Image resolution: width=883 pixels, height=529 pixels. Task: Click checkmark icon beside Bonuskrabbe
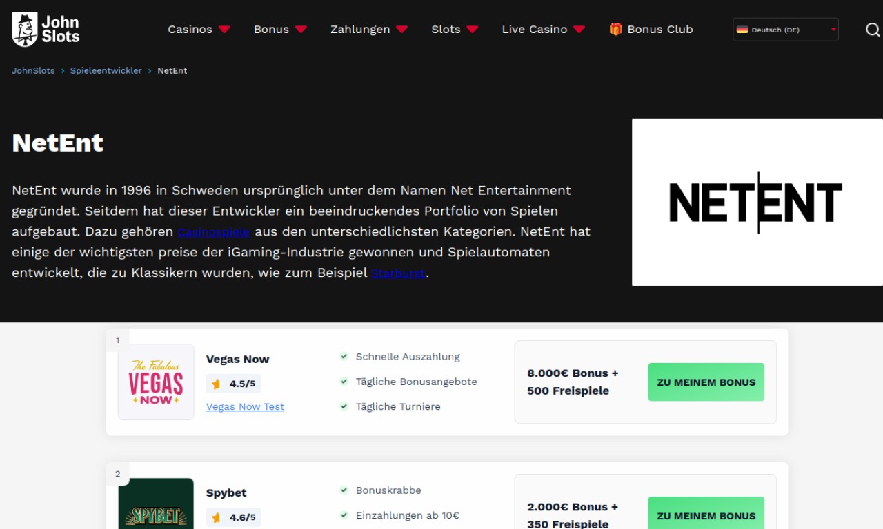coord(344,490)
